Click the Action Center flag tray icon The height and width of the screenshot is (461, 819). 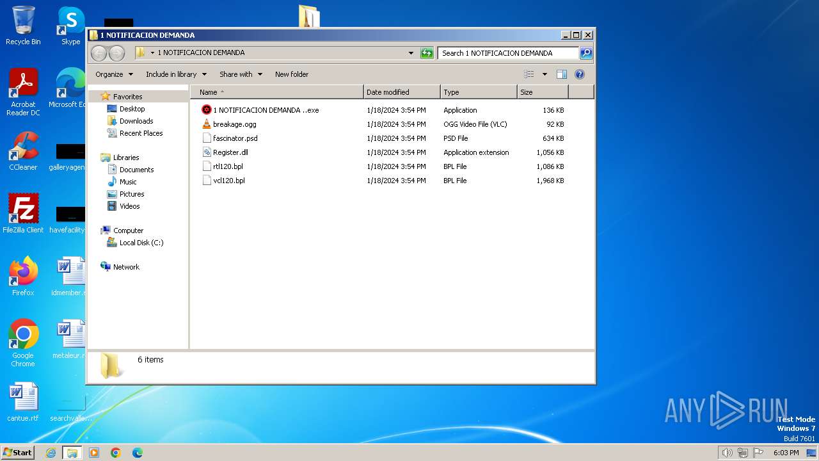pyautogui.click(x=758, y=453)
